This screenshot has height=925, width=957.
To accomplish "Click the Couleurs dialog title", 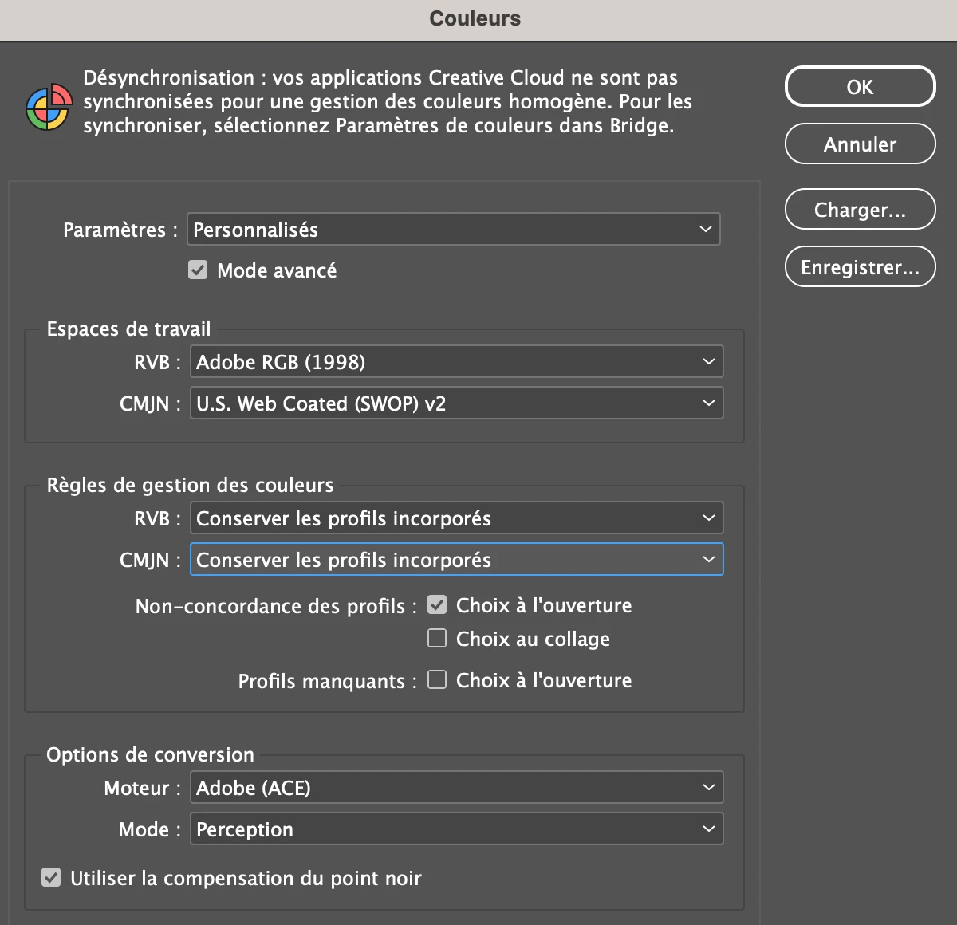I will 475,18.
